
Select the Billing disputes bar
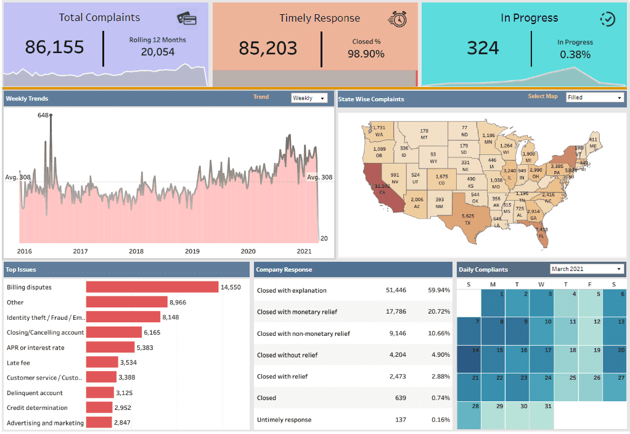(x=152, y=287)
